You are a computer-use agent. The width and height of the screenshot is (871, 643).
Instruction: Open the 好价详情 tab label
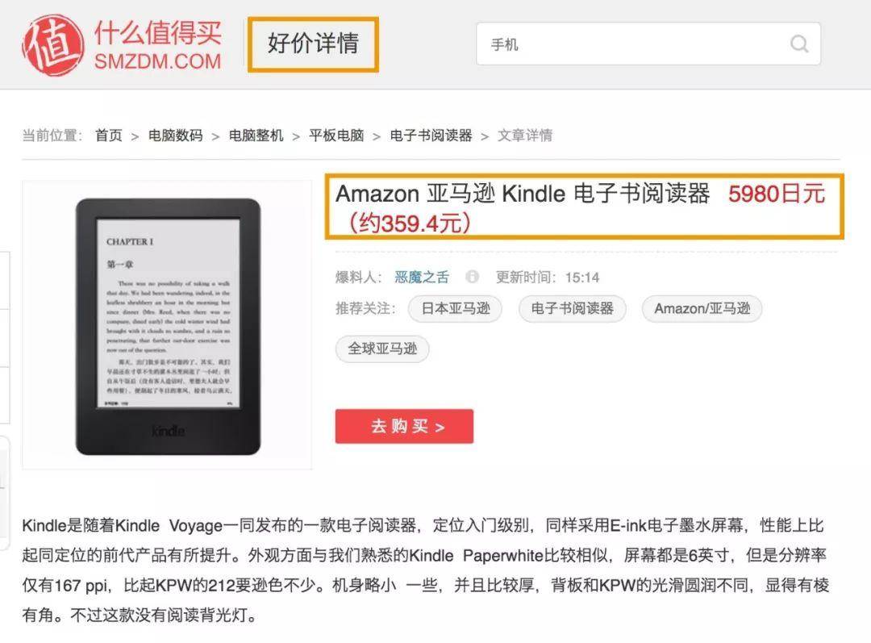point(313,44)
